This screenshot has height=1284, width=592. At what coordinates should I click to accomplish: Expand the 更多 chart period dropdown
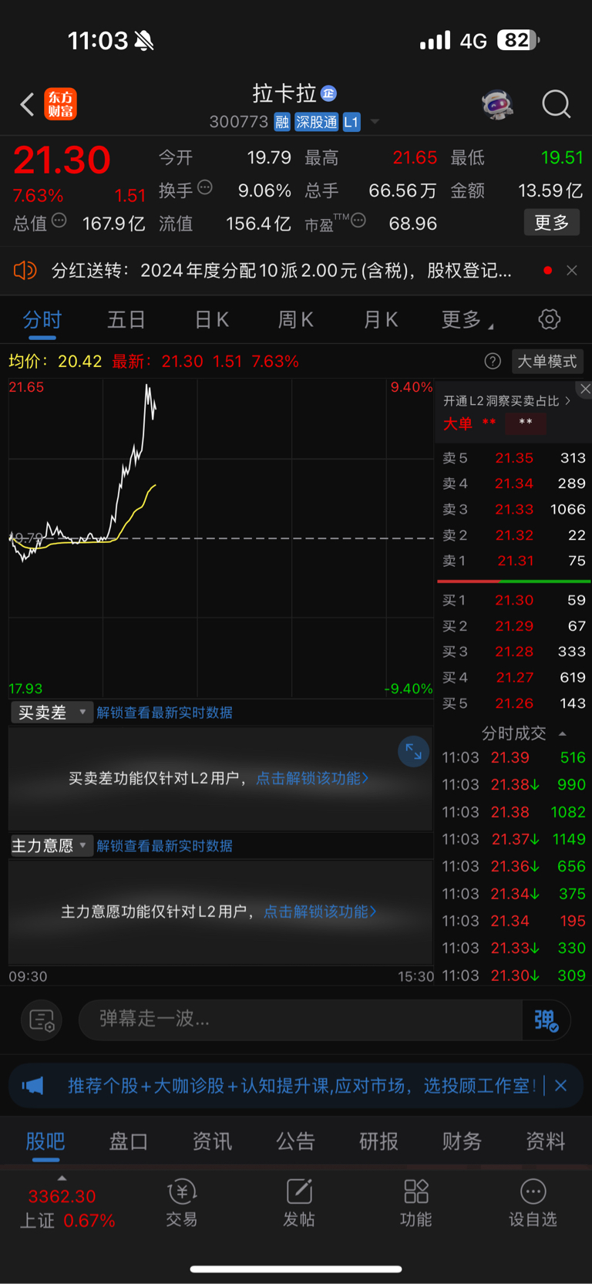pos(467,319)
